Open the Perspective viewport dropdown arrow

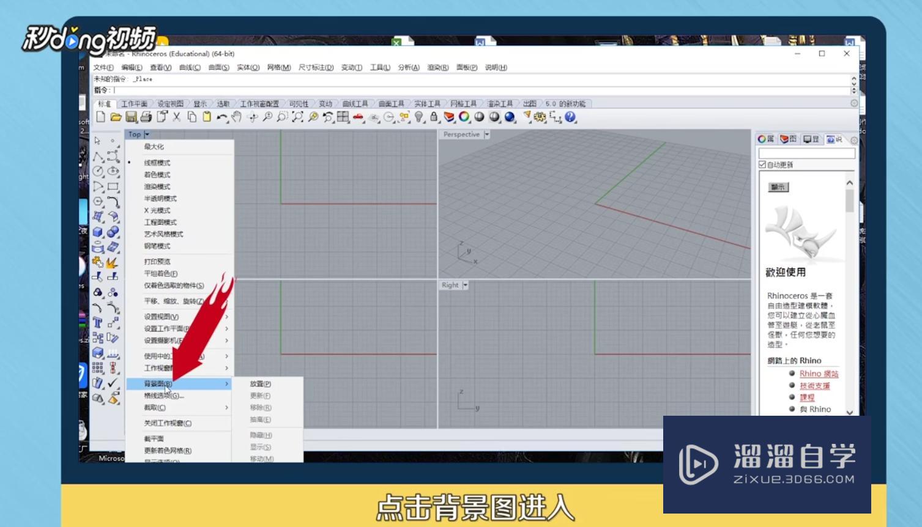pyautogui.click(x=487, y=135)
